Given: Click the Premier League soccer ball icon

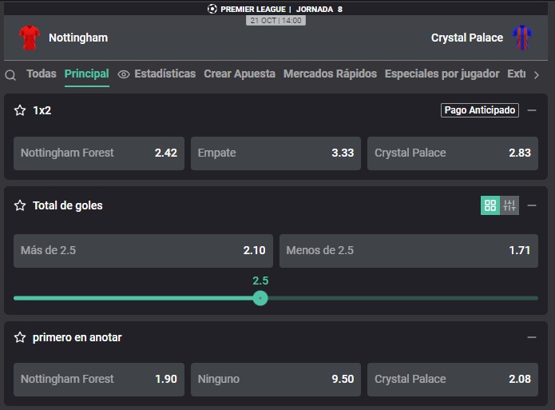Looking at the screenshot, I should (x=212, y=9).
